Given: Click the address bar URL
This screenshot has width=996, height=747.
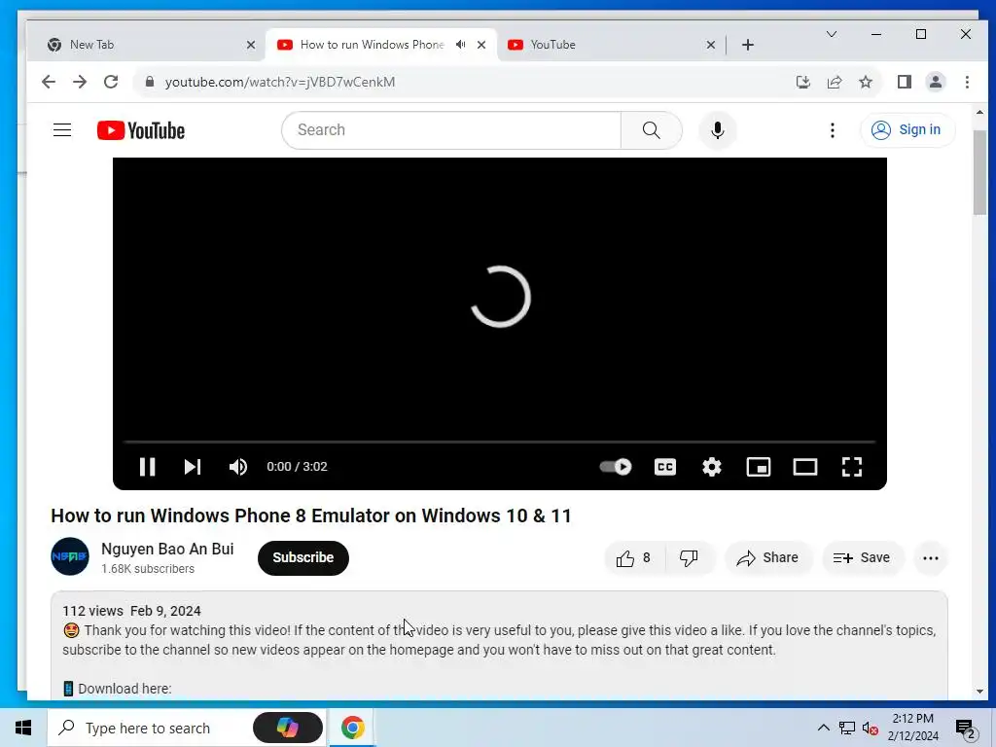Looking at the screenshot, I should pyautogui.click(x=280, y=82).
